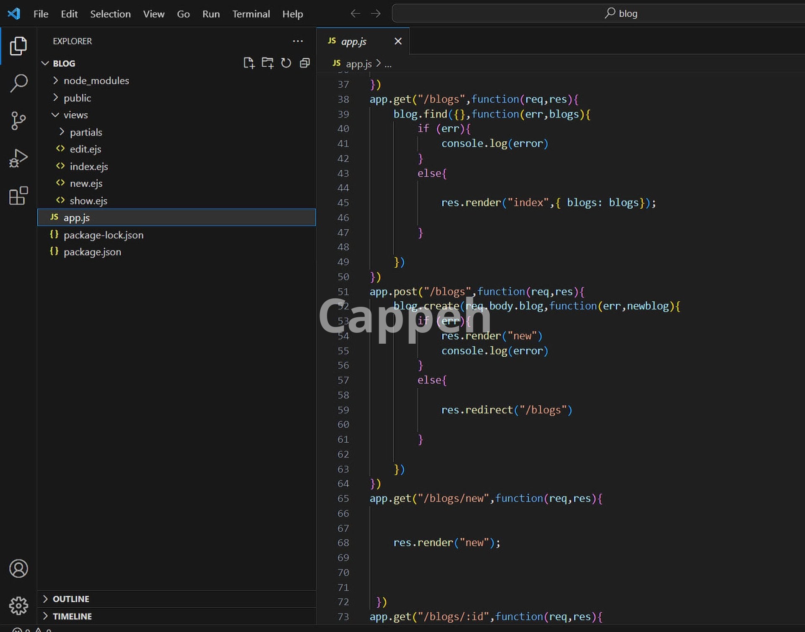Image resolution: width=805 pixels, height=632 pixels.
Task: Open the Selection menu
Action: (110, 14)
